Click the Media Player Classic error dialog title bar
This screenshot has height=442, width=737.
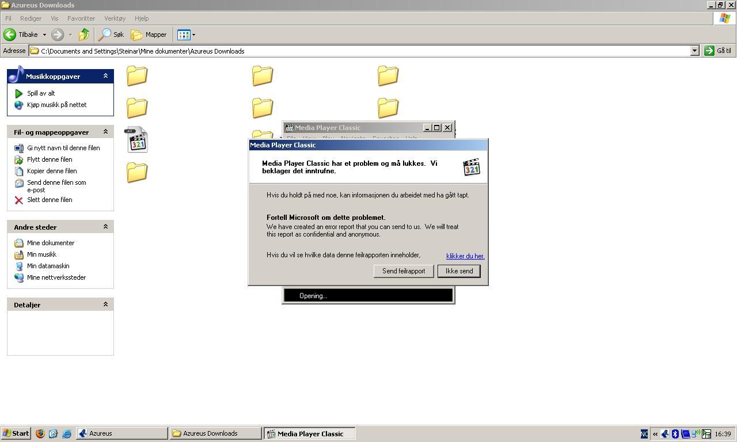368,145
